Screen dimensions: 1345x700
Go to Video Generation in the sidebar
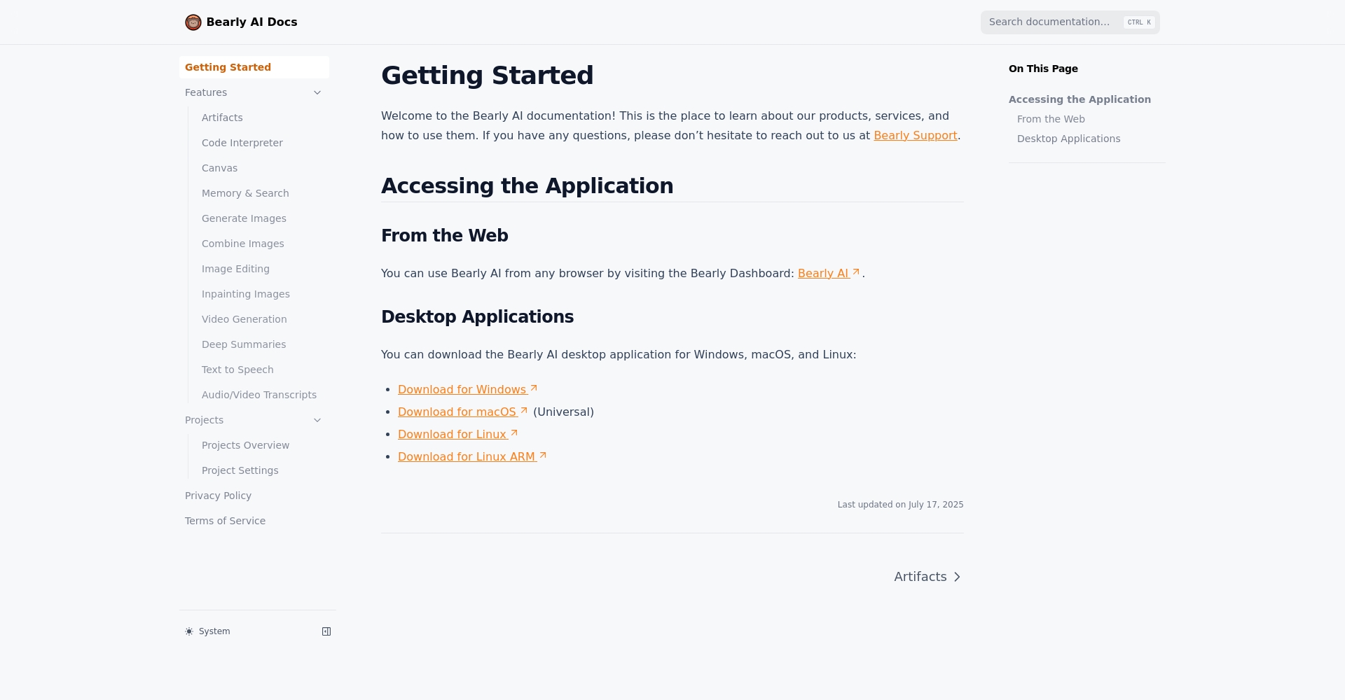(x=244, y=319)
